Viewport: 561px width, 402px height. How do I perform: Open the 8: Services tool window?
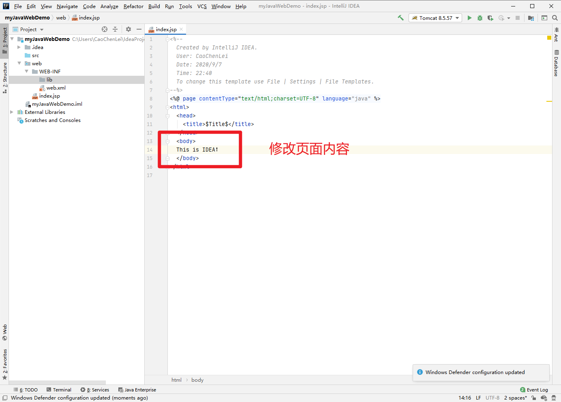[95, 390]
